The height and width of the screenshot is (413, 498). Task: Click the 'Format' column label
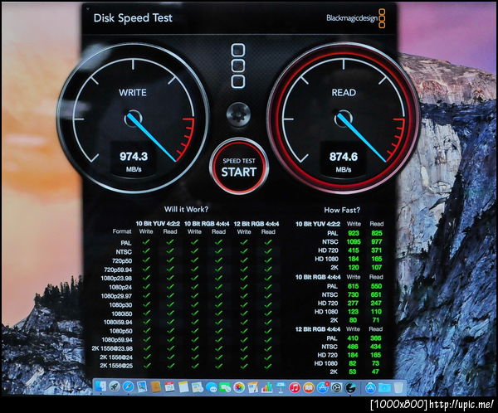(122, 231)
